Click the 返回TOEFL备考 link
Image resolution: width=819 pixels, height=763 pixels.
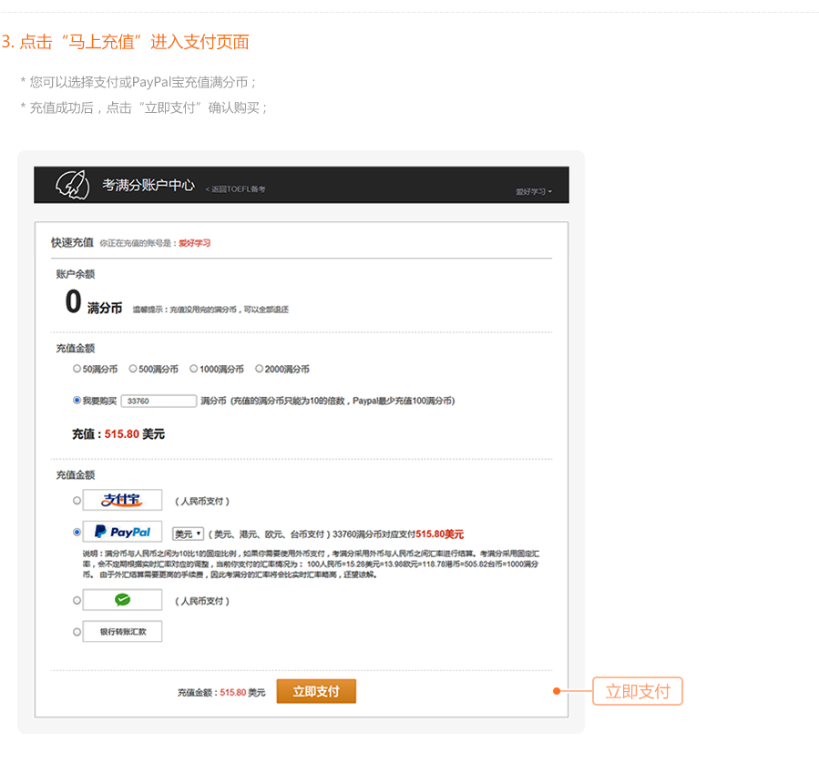tap(236, 188)
